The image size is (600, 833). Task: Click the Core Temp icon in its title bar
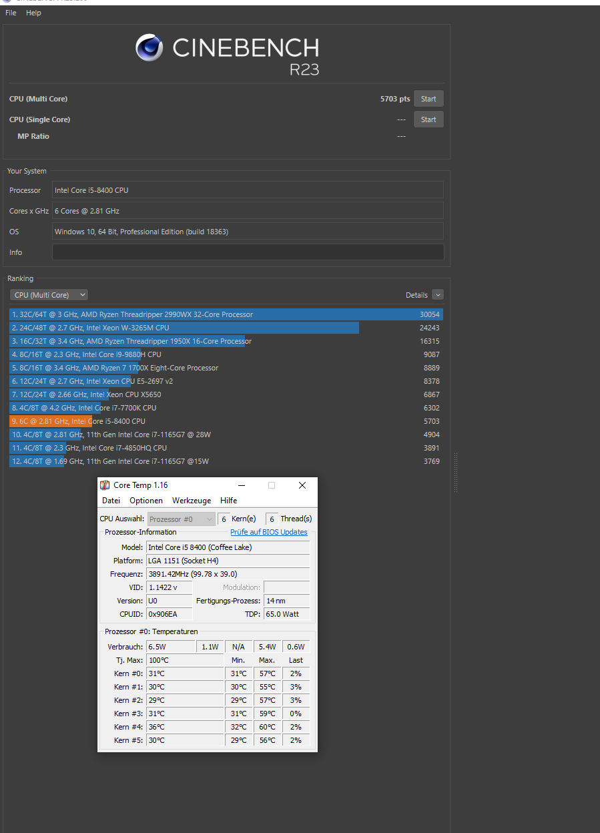(x=105, y=485)
